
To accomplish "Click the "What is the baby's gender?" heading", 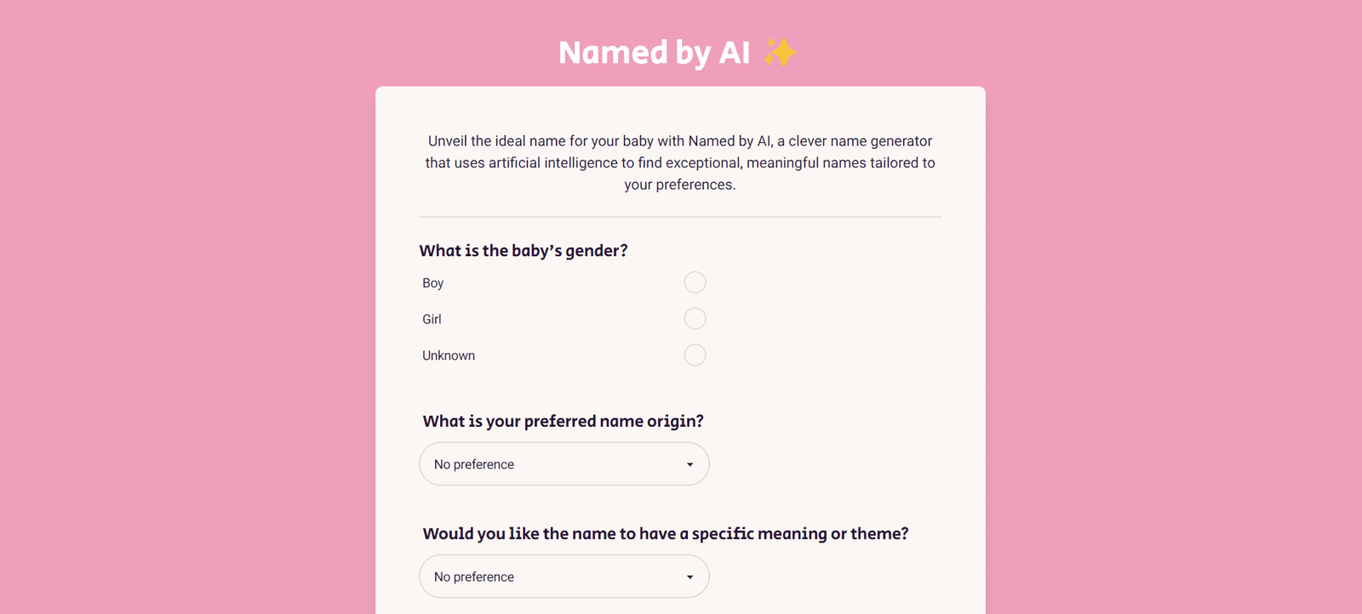I will tap(524, 251).
